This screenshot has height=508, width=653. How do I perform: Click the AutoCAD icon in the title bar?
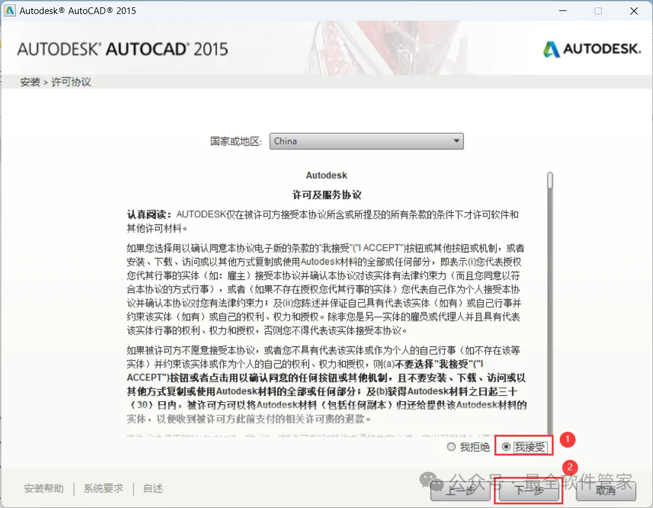pyautogui.click(x=9, y=10)
